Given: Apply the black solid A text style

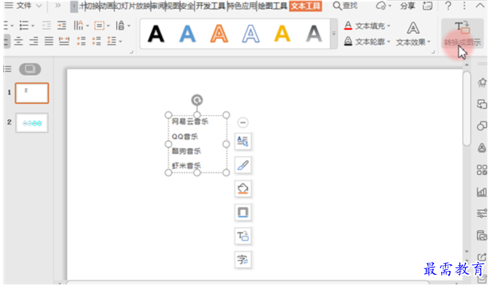Looking at the screenshot, I should 156,34.
